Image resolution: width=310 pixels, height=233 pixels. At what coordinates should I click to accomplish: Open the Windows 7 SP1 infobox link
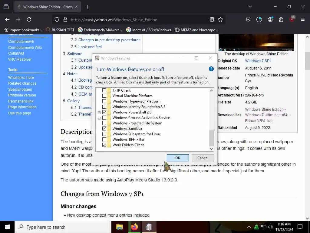point(258,61)
